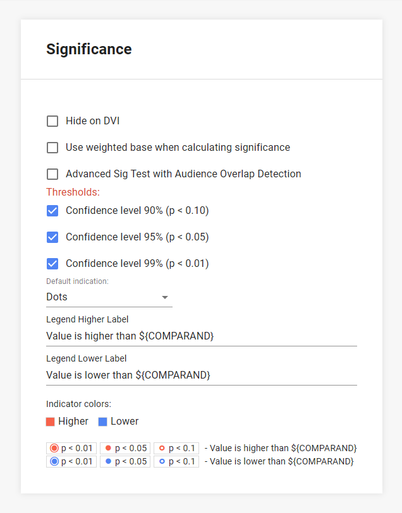This screenshot has width=402, height=513.
Task: Uncheck Confidence level 95% threshold
Action: [x=52, y=237]
